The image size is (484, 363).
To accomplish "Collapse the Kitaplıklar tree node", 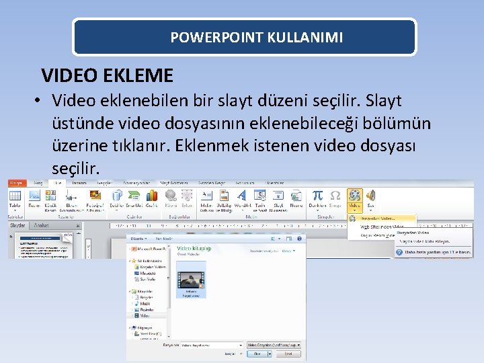I will [x=130, y=291].
